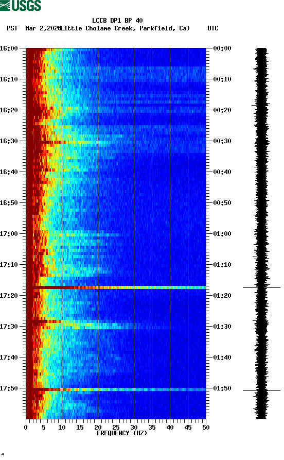Click the '17:00' PST time label
The width and height of the screenshot is (284, 460).
point(9,234)
